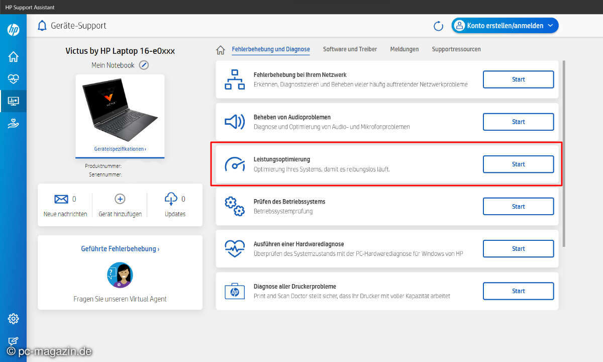Switch to the Software und Treiber tab
Image resolution: width=603 pixels, height=362 pixels.
[350, 49]
